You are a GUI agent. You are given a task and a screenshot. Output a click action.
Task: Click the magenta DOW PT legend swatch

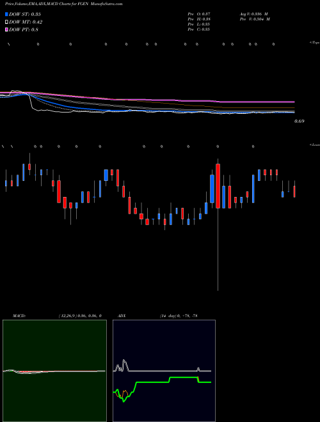tap(7, 29)
